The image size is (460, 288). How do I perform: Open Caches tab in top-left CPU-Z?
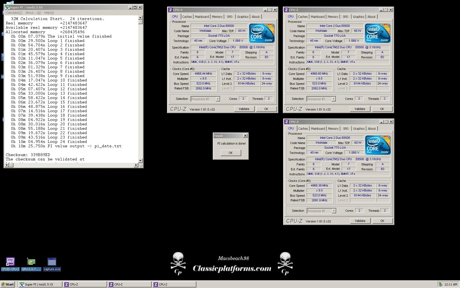[187, 17]
